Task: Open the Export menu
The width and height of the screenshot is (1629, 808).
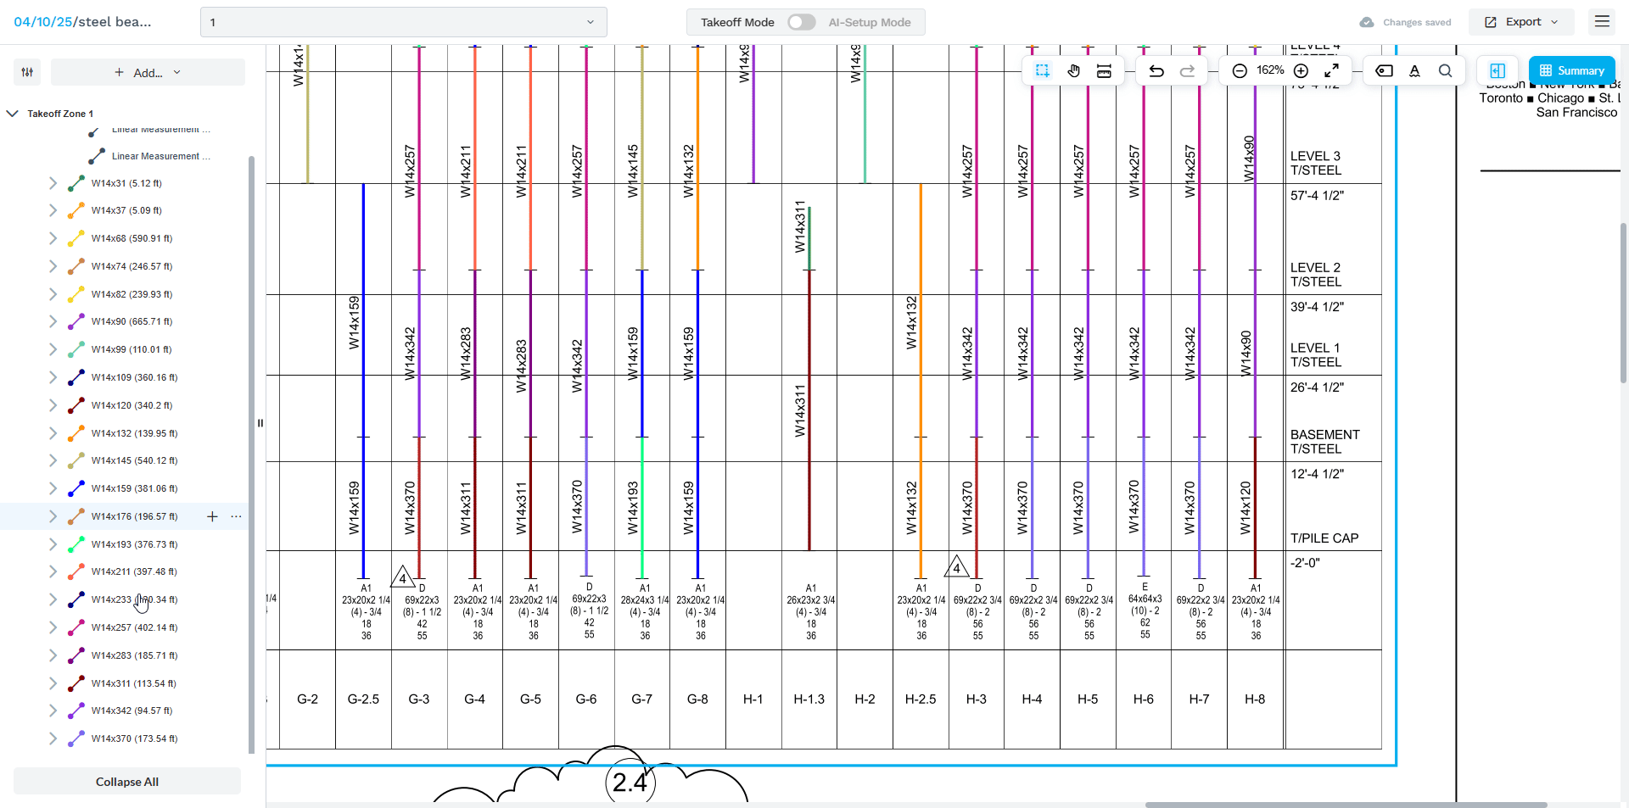Action: 1521,22
